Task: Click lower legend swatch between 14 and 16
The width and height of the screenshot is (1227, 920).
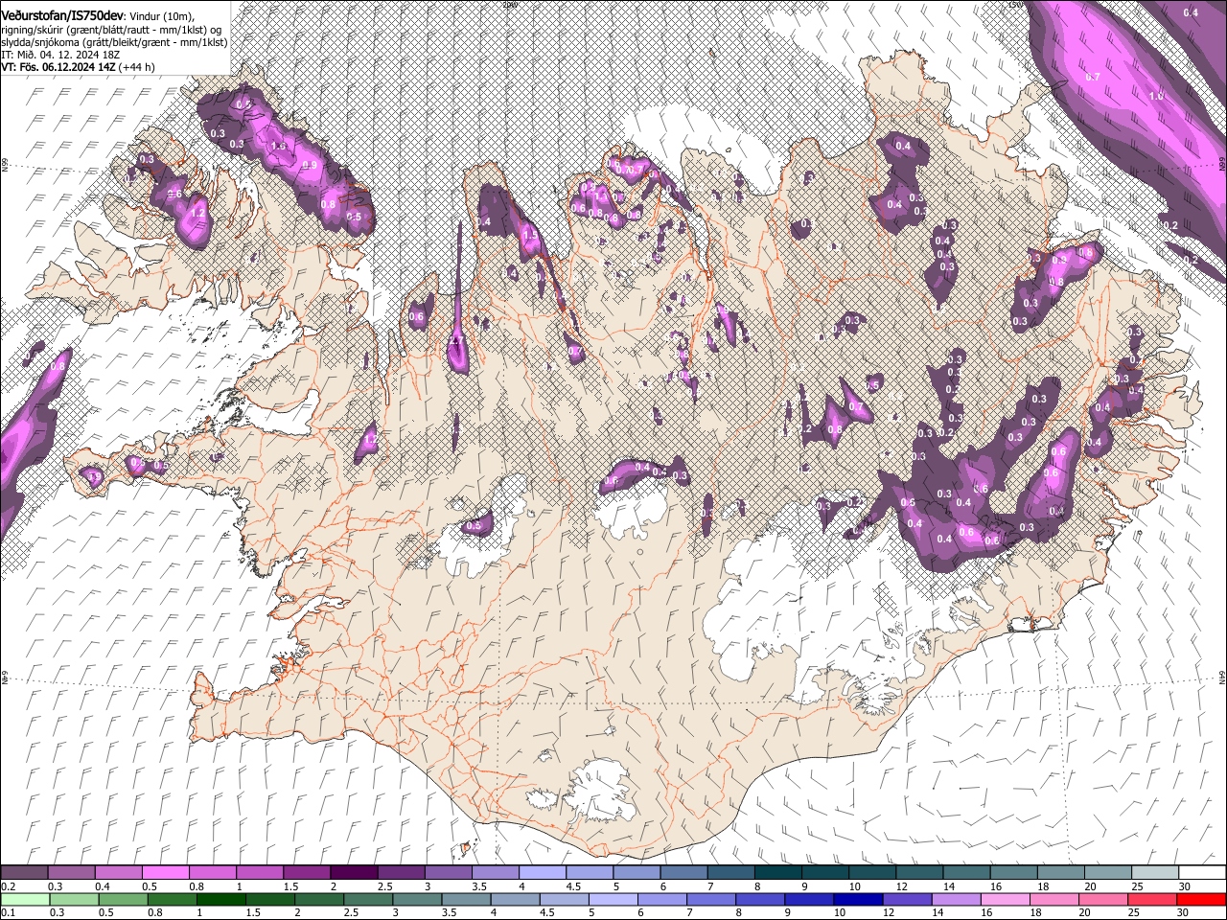Action: click(x=956, y=900)
